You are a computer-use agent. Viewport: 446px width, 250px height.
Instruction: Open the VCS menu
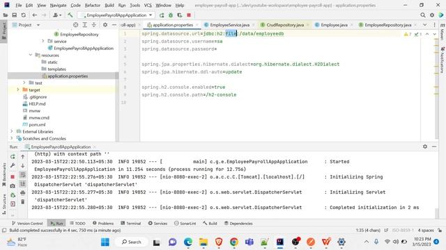click(x=148, y=5)
